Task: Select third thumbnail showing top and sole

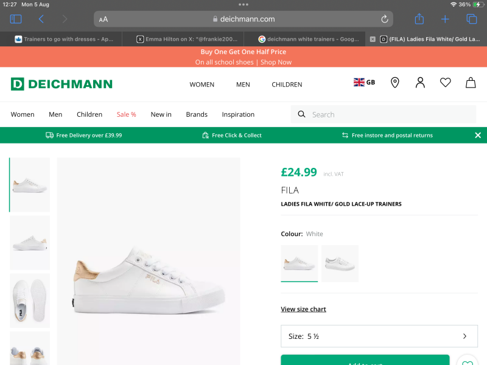Action: [x=30, y=301]
